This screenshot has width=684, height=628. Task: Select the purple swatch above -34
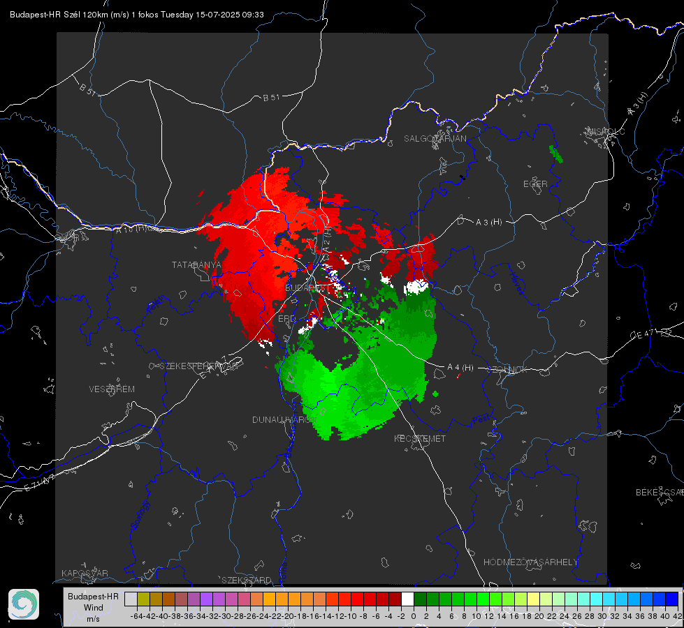pyautogui.click(x=206, y=599)
